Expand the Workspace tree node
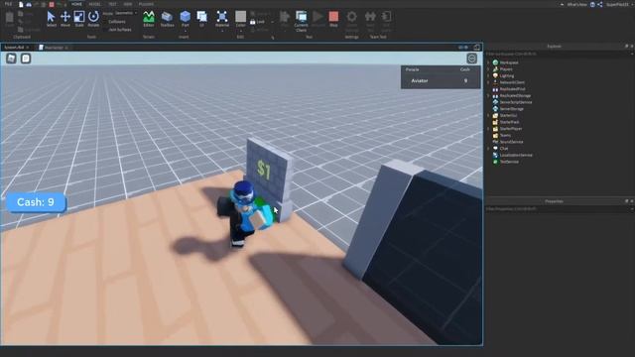This screenshot has height=357, width=635. [x=488, y=62]
